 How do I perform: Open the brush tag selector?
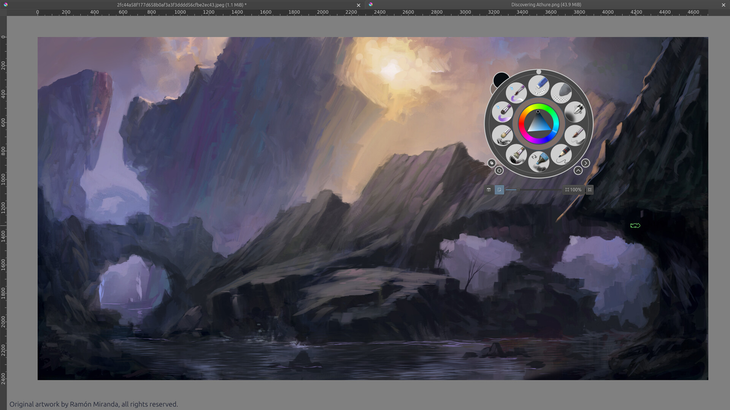(x=492, y=163)
